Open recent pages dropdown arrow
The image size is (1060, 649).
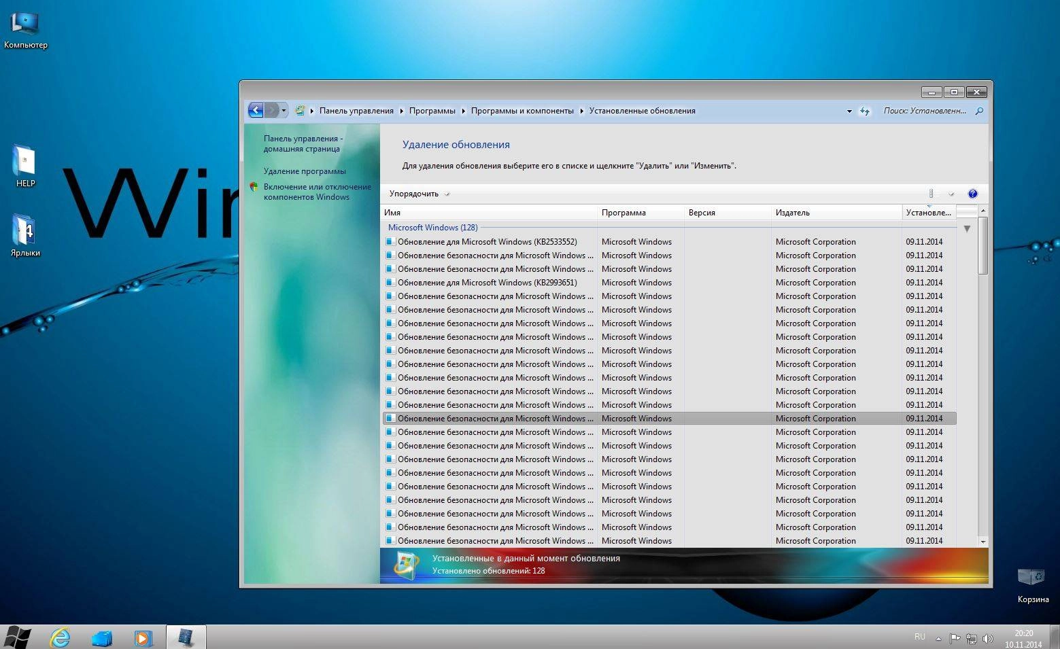pos(284,111)
